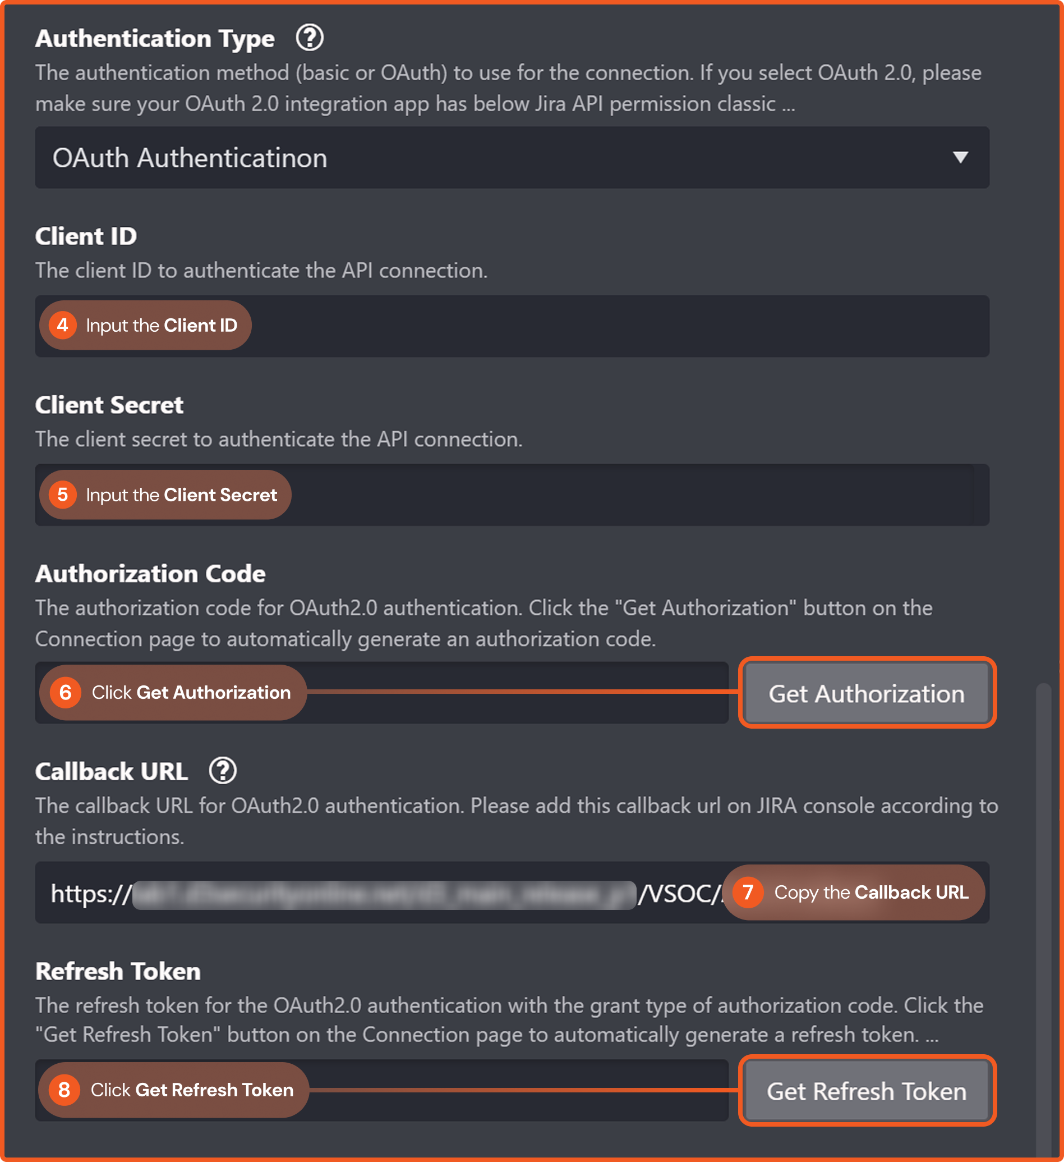Image resolution: width=1064 pixels, height=1162 pixels.
Task: Click the line inside the Refresh Token field
Action: click(x=518, y=1090)
